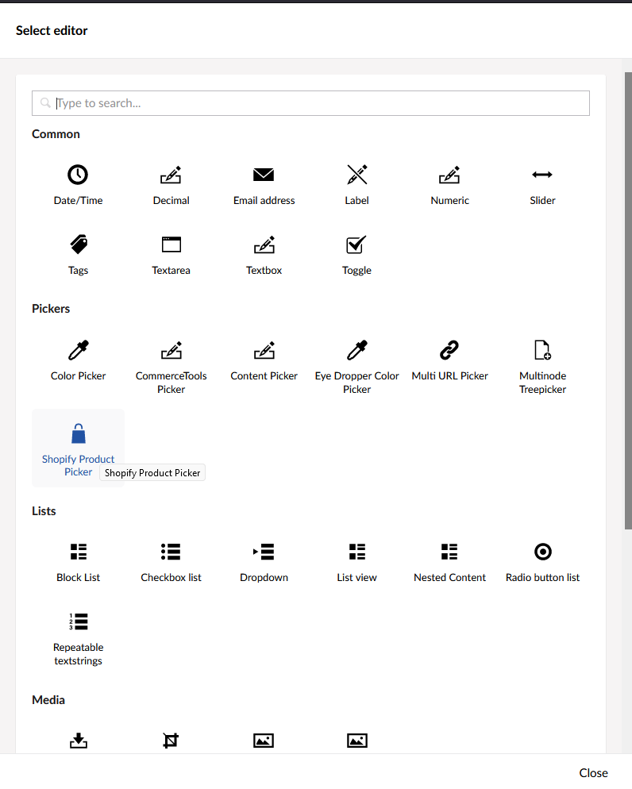Select the Color Picker editor

(78, 359)
